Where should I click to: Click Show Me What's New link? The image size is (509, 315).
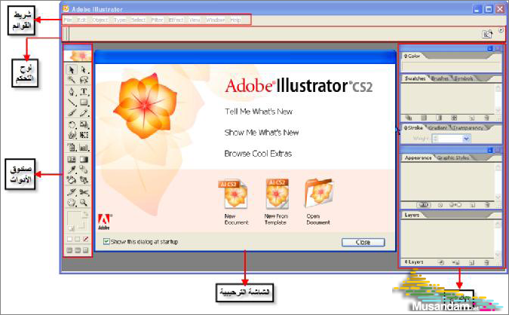point(262,133)
